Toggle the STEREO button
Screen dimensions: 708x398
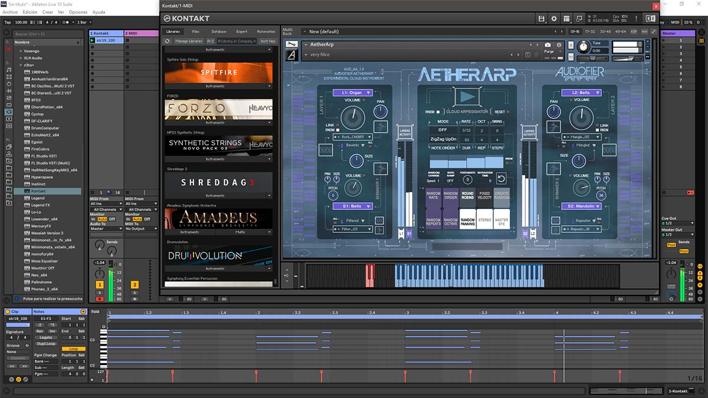coord(484,220)
